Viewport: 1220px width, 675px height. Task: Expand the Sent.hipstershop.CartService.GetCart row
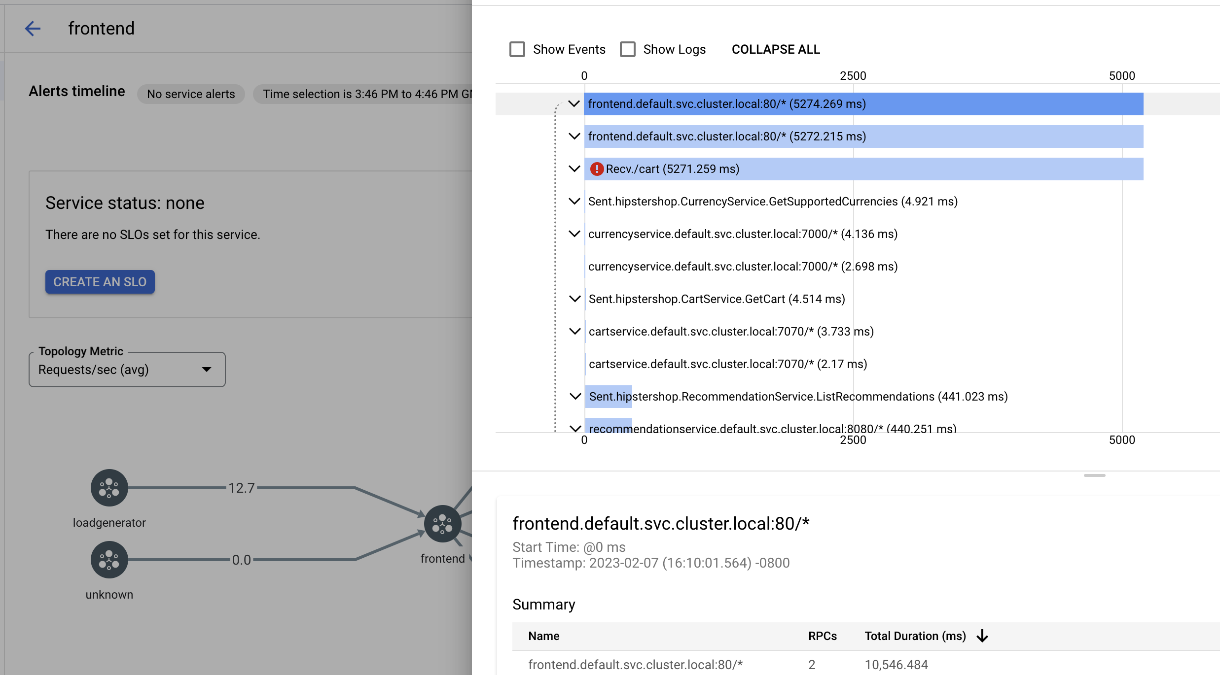coord(573,299)
